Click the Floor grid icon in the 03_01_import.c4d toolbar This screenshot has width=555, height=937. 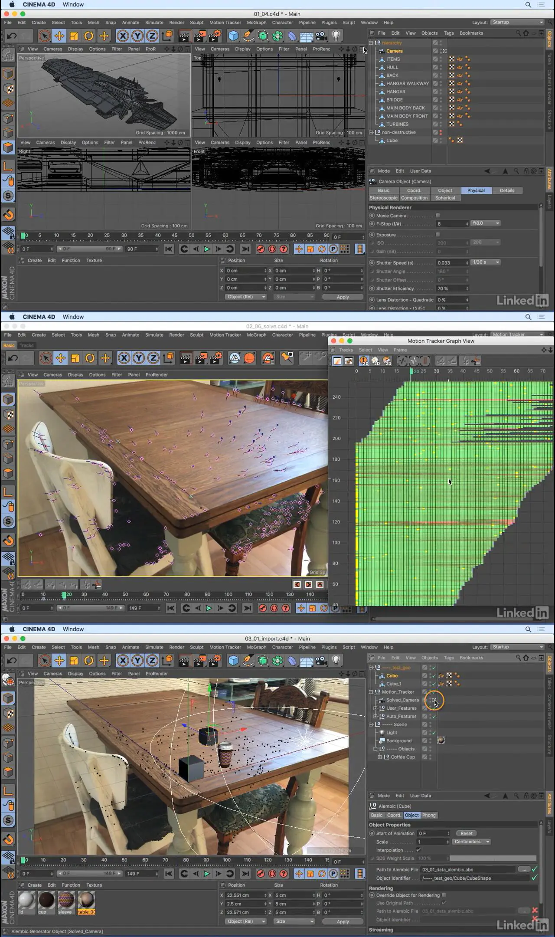[x=307, y=660]
